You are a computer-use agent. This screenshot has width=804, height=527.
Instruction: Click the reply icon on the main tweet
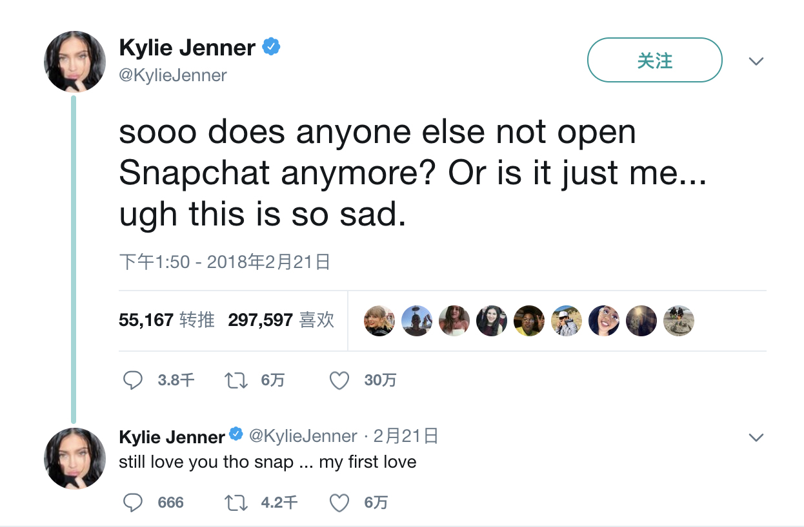click(132, 380)
